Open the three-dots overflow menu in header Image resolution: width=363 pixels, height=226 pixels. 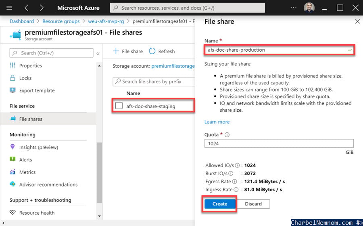pos(294,8)
